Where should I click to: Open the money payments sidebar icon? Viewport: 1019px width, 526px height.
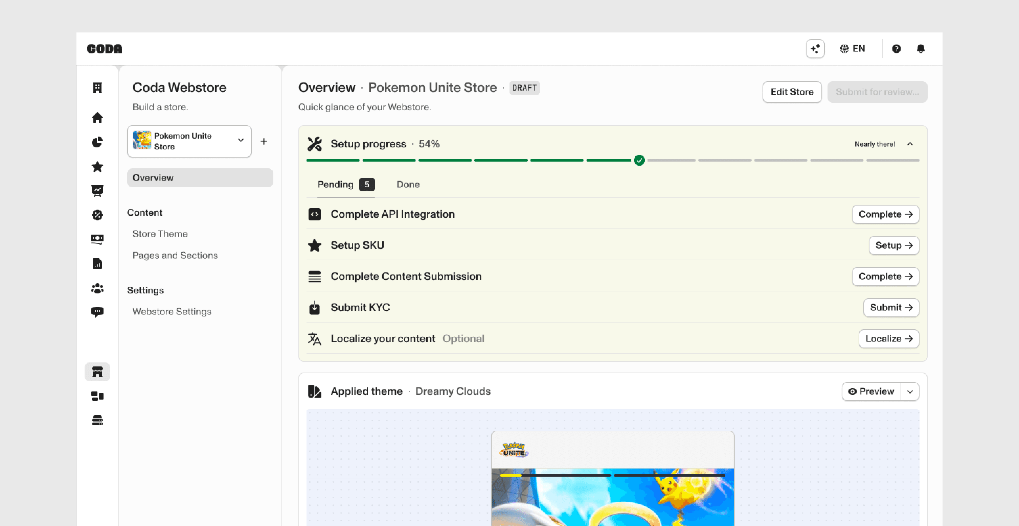click(x=97, y=239)
